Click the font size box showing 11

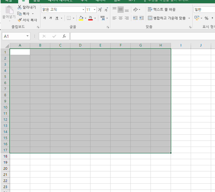89,9
